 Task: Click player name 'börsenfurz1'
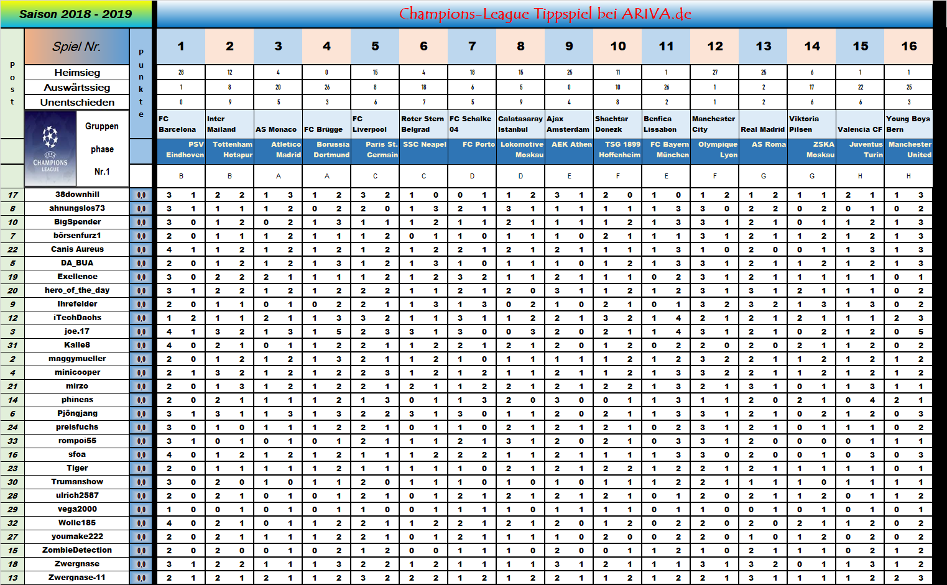coord(77,236)
